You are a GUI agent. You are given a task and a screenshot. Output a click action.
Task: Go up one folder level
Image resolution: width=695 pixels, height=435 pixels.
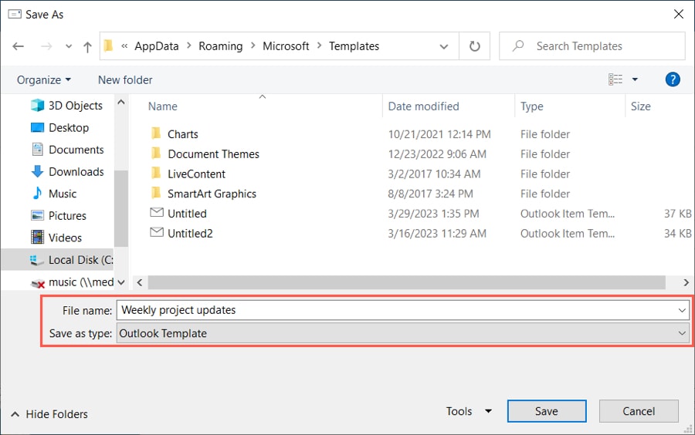[87, 46]
